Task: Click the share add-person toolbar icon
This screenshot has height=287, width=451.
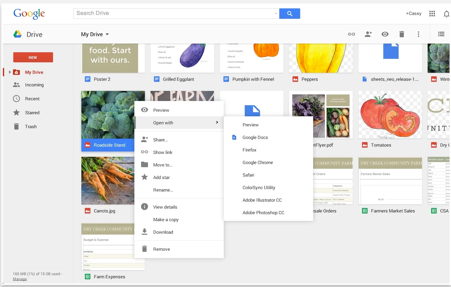Action: 368,34
